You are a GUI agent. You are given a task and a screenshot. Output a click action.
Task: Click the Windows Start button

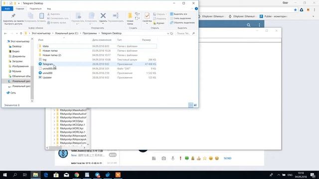point(5,175)
